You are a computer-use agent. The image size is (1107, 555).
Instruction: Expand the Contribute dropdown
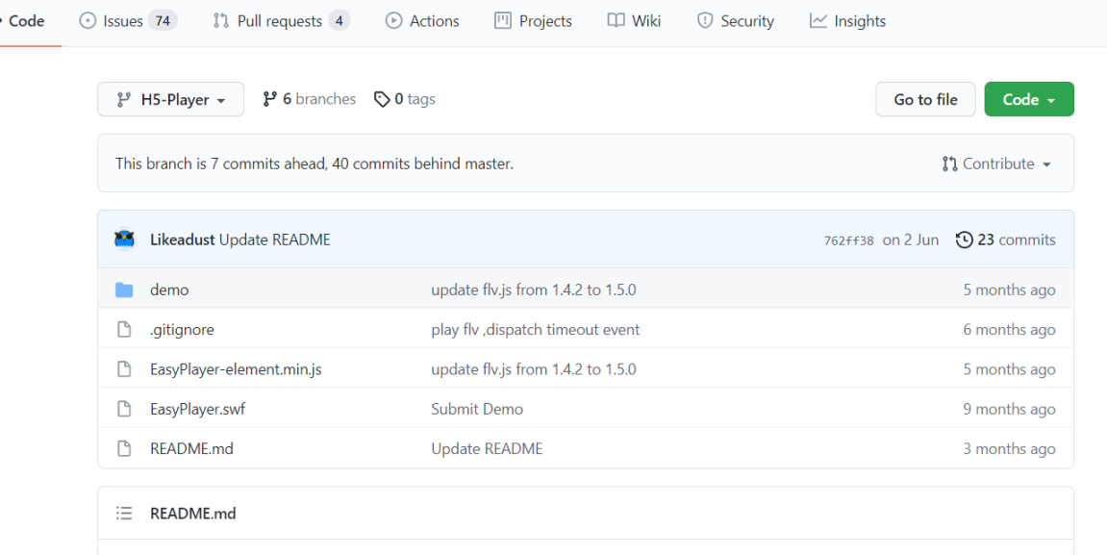[997, 164]
